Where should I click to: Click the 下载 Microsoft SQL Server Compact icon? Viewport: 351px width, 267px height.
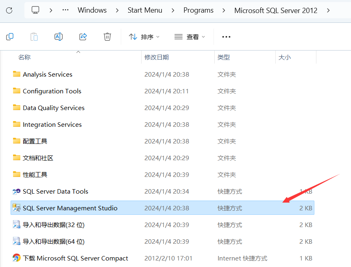point(17,258)
